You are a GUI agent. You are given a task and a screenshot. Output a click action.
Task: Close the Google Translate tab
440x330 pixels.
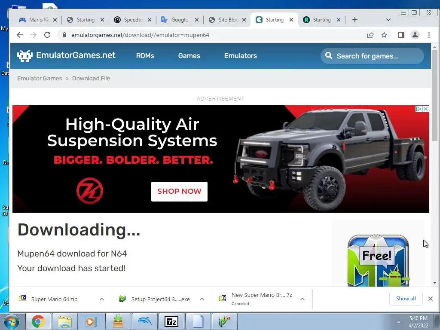pos(197,20)
